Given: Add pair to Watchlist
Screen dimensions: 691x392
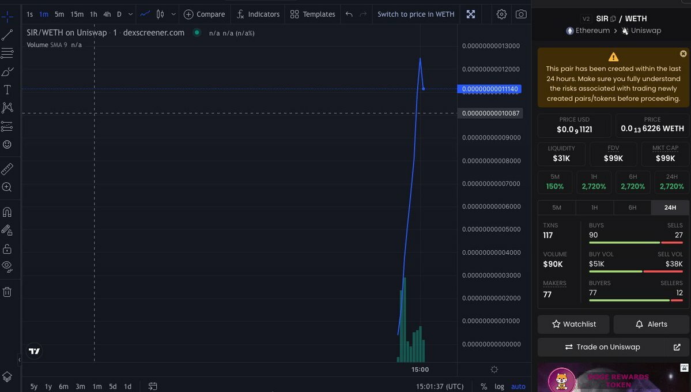Looking at the screenshot, I should [573, 324].
